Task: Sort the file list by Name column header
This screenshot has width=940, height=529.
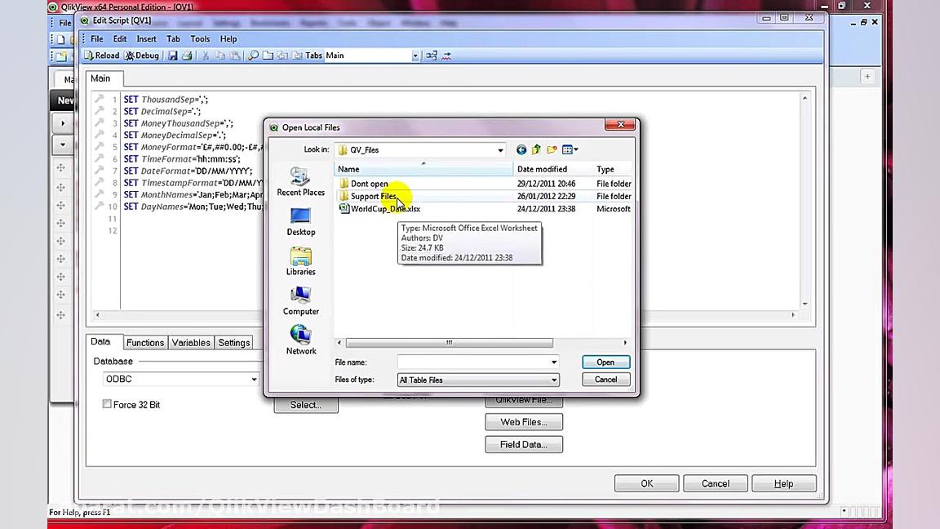Action: [x=423, y=169]
